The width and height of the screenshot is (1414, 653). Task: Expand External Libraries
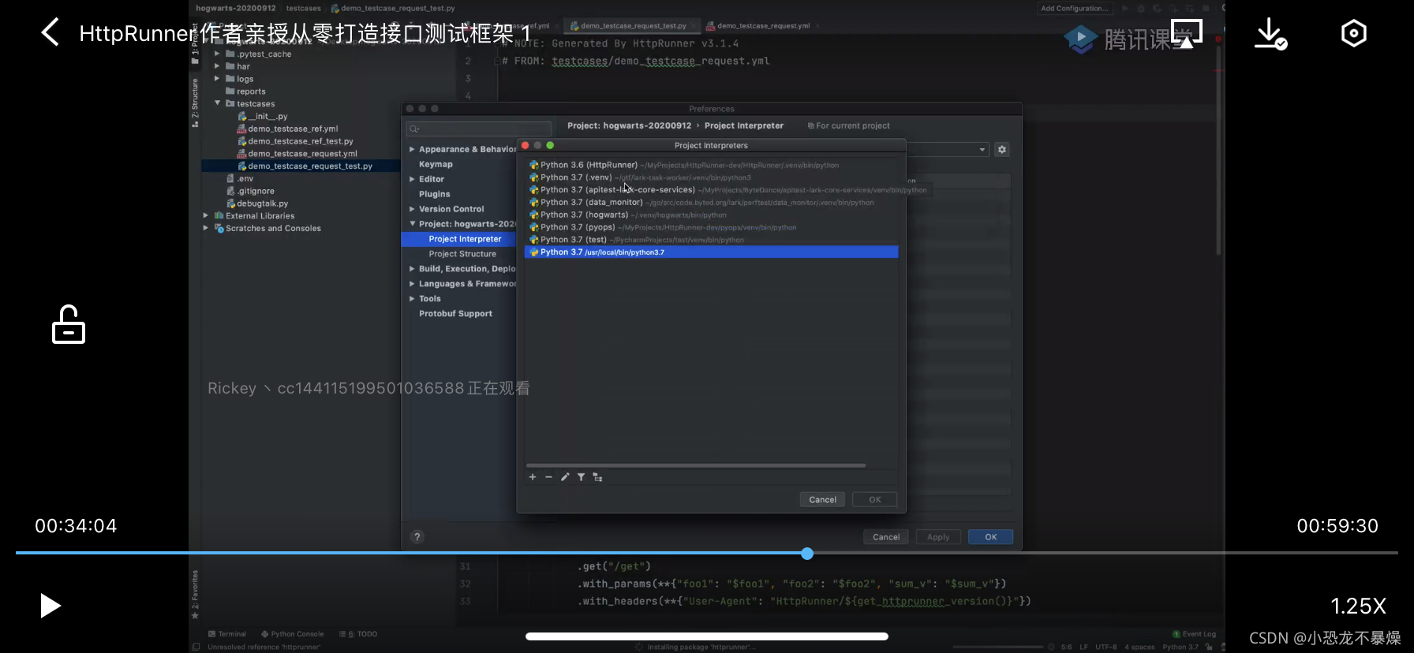point(206,215)
